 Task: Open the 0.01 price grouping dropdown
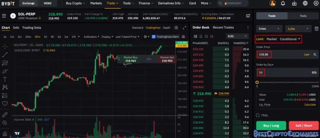[x=237, y=36]
